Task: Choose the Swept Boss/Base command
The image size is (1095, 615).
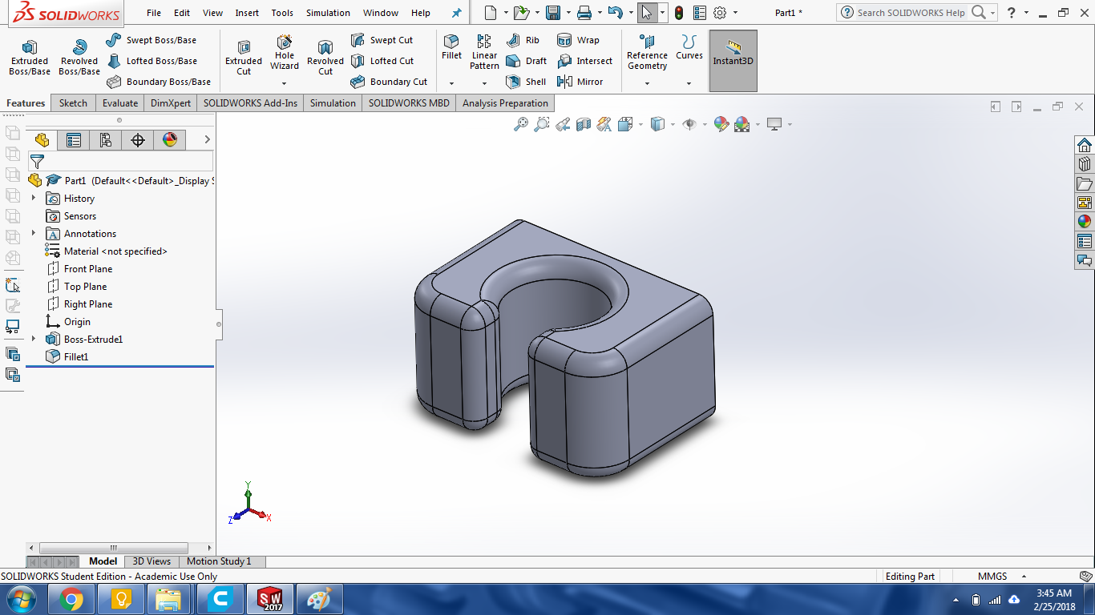Action: click(152, 40)
